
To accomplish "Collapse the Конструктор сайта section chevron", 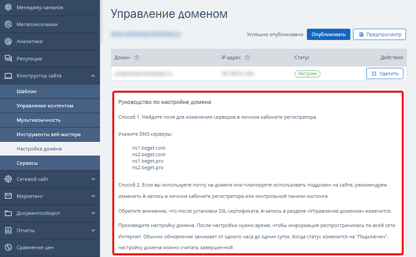I will coord(93,76).
